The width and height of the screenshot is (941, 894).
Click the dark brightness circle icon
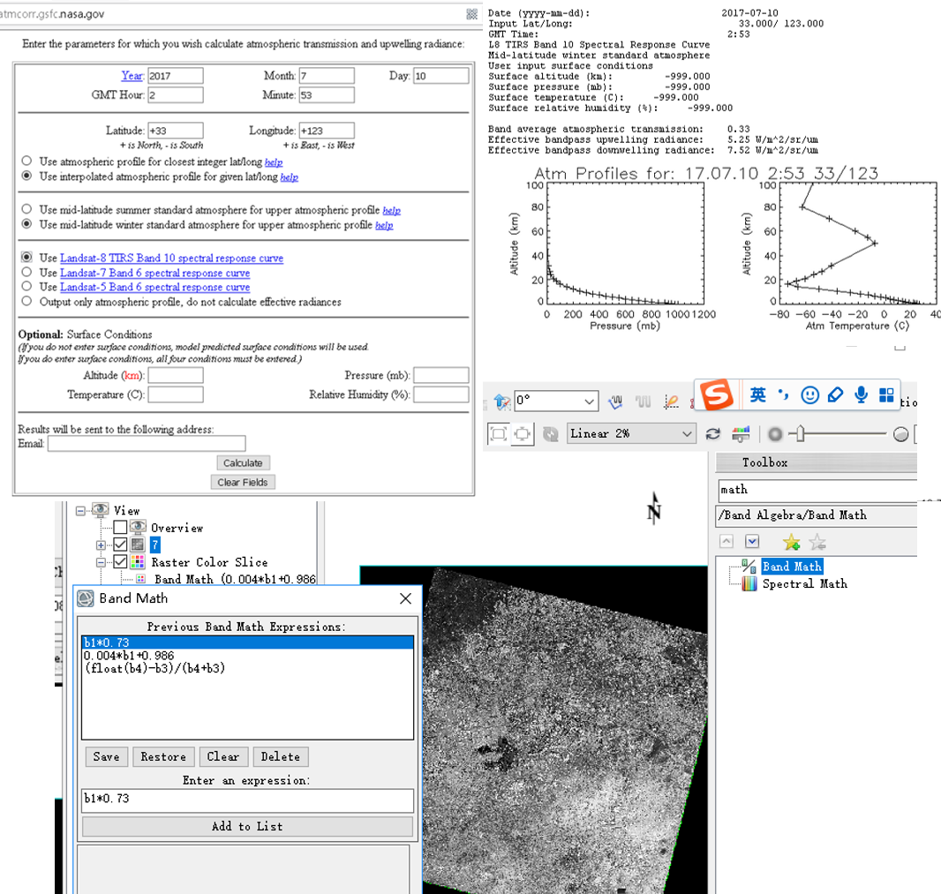coord(775,434)
